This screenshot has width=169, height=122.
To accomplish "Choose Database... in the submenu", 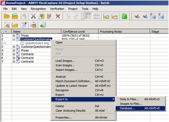I will point(140,108).
